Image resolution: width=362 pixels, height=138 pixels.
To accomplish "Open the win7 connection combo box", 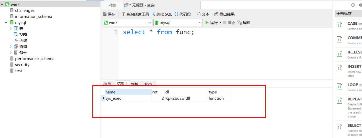I will 128,23.
